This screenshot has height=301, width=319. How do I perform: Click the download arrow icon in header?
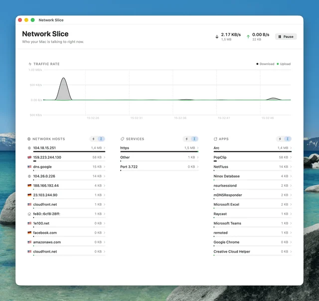pos(217,36)
